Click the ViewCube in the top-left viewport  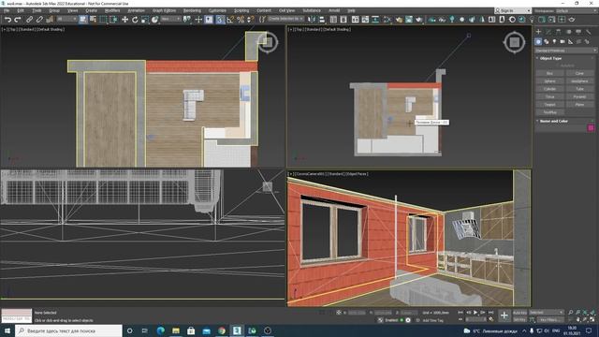268,42
